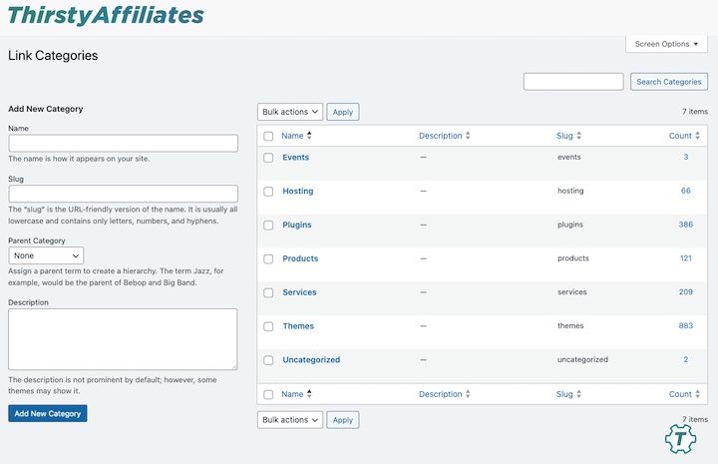Open the Services link count 209
The width and height of the screenshot is (718, 464).
click(x=685, y=291)
